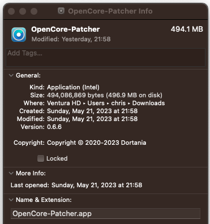Click the OpenCore-Patcher app icon preview

[19, 35]
